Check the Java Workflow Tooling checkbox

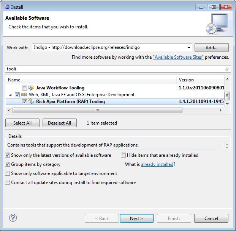coord(24,88)
